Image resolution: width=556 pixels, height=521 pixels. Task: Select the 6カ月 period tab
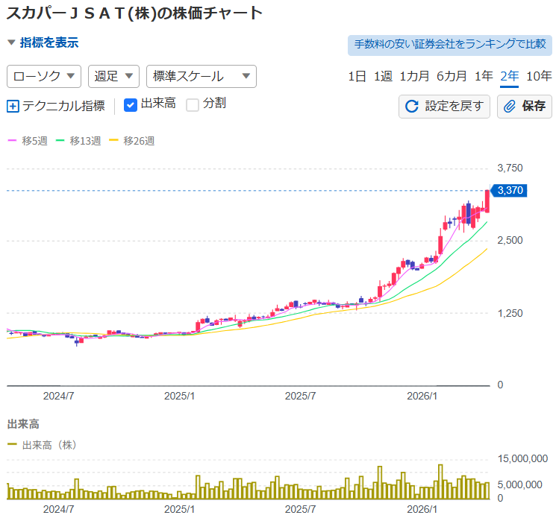(452, 76)
